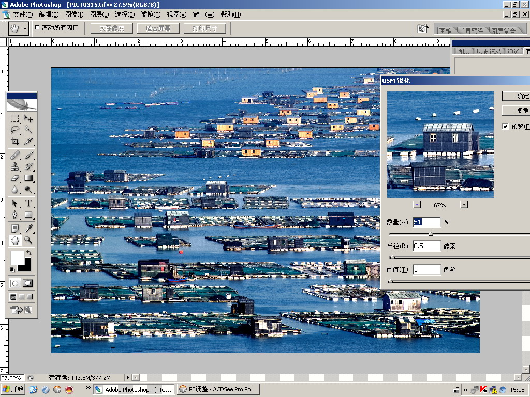Screen dimensions: 530x397
Task: Select the Hand tool in toolbox
Action: point(14,240)
